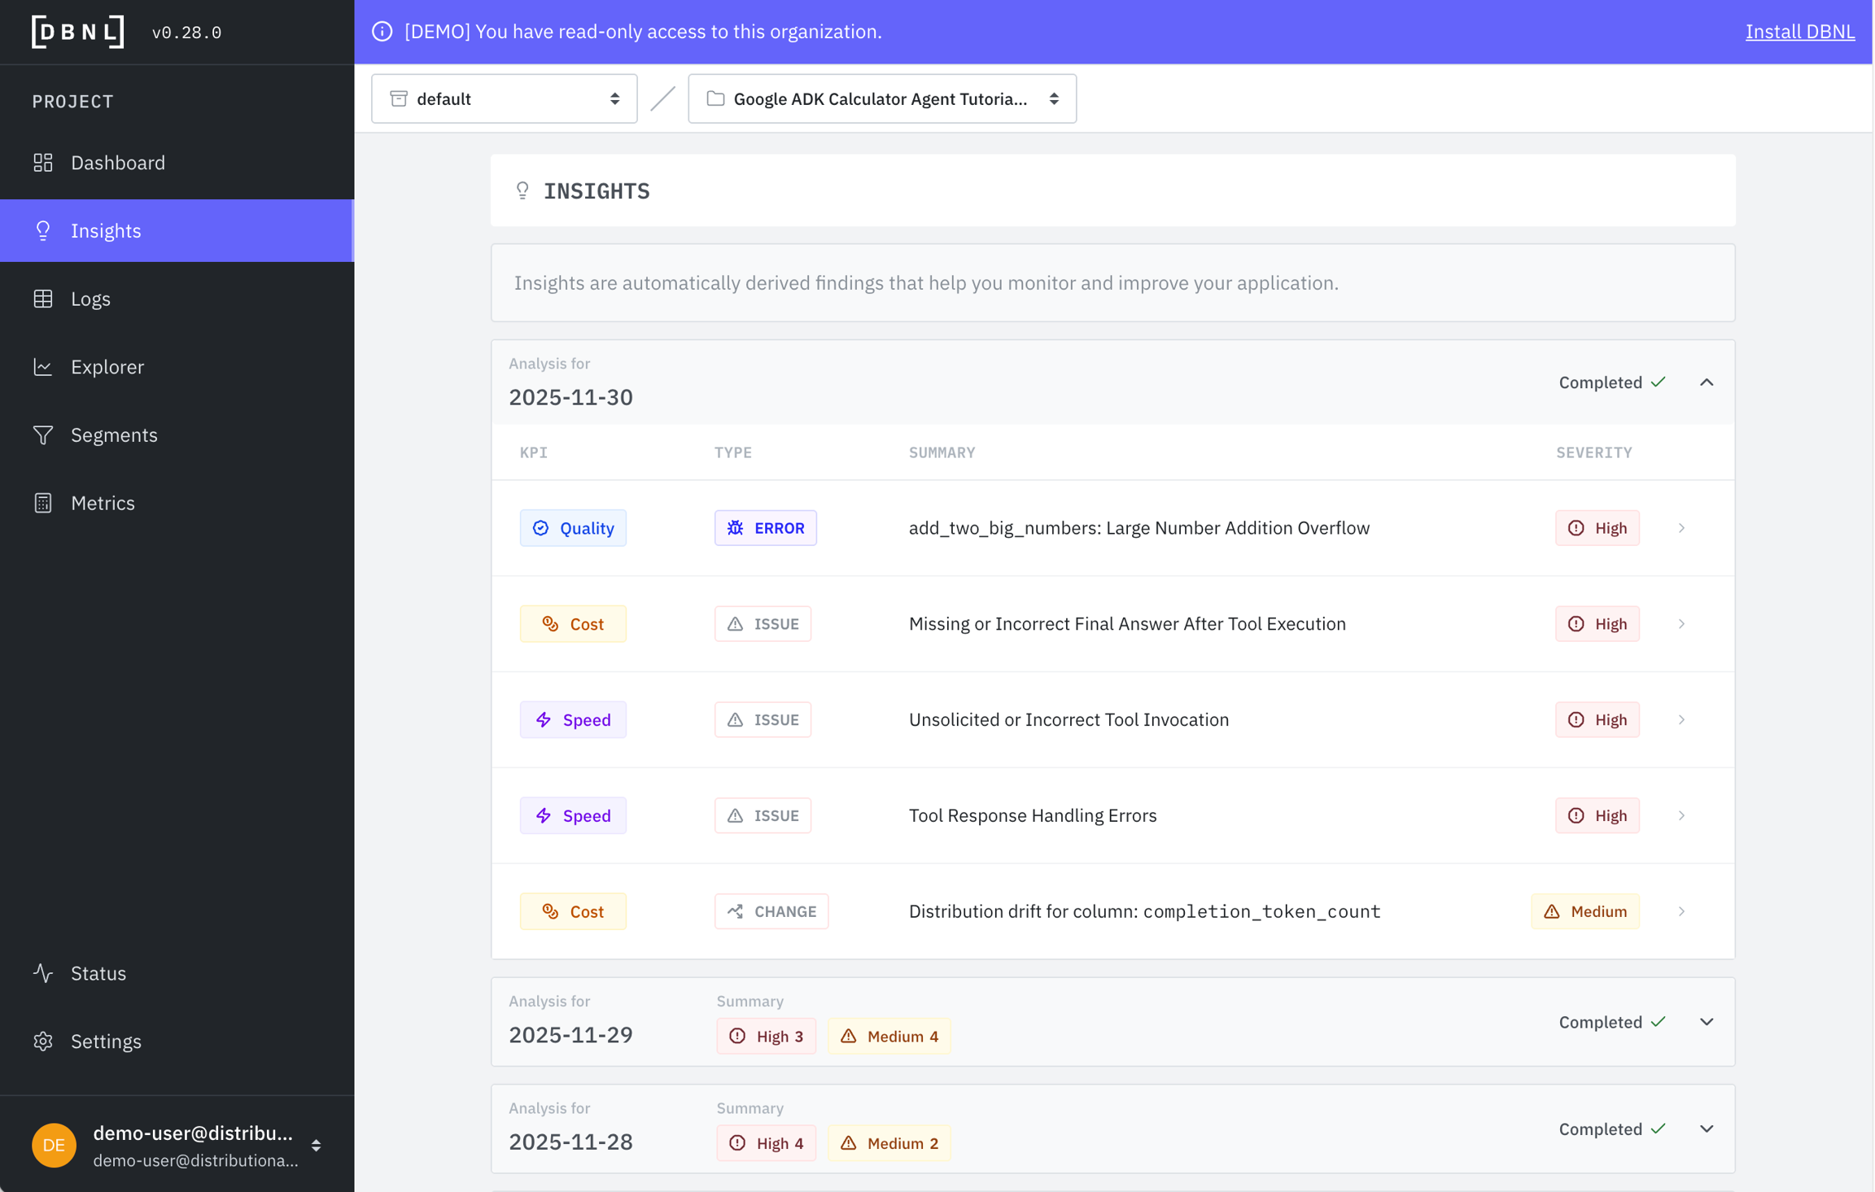Click the Explorer chart icon
This screenshot has height=1192, width=1875.
[43, 367]
